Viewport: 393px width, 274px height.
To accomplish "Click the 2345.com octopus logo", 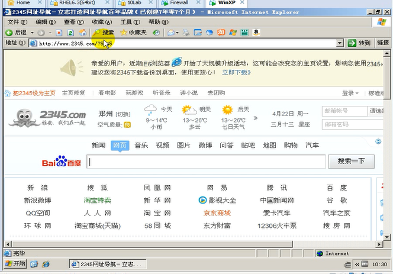I will pyautogui.click(x=47, y=118).
